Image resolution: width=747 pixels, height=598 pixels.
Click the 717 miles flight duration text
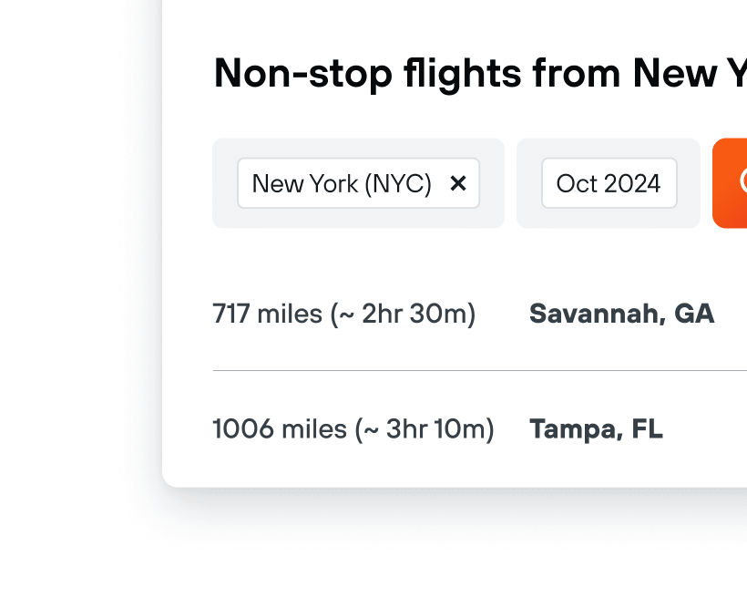point(343,314)
